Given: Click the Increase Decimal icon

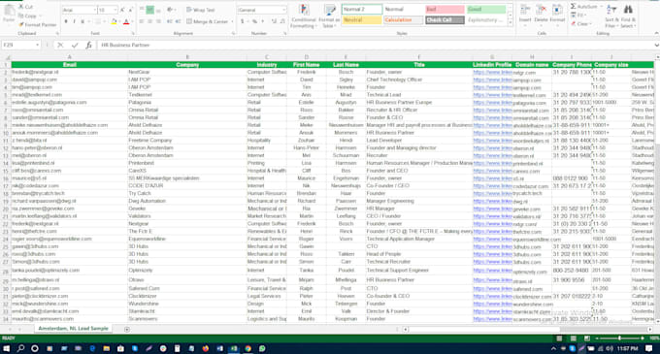Looking at the screenshot, I should (x=274, y=21).
